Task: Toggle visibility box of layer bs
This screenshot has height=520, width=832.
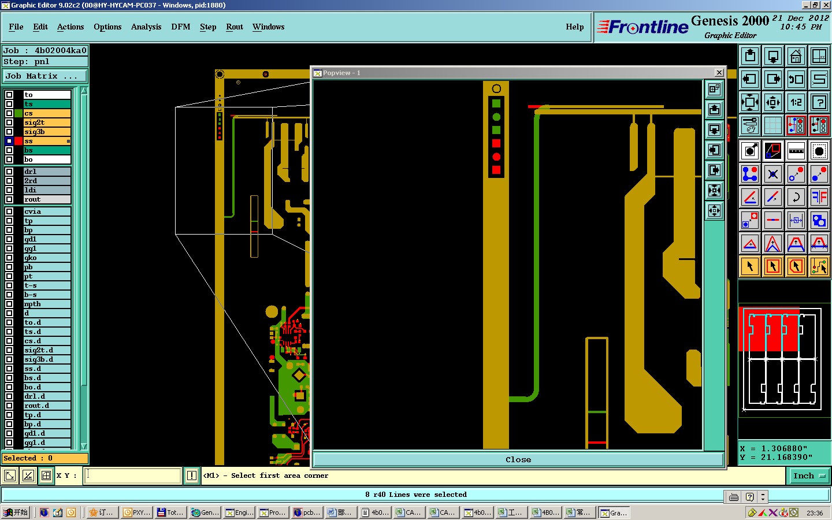Action: [x=9, y=150]
